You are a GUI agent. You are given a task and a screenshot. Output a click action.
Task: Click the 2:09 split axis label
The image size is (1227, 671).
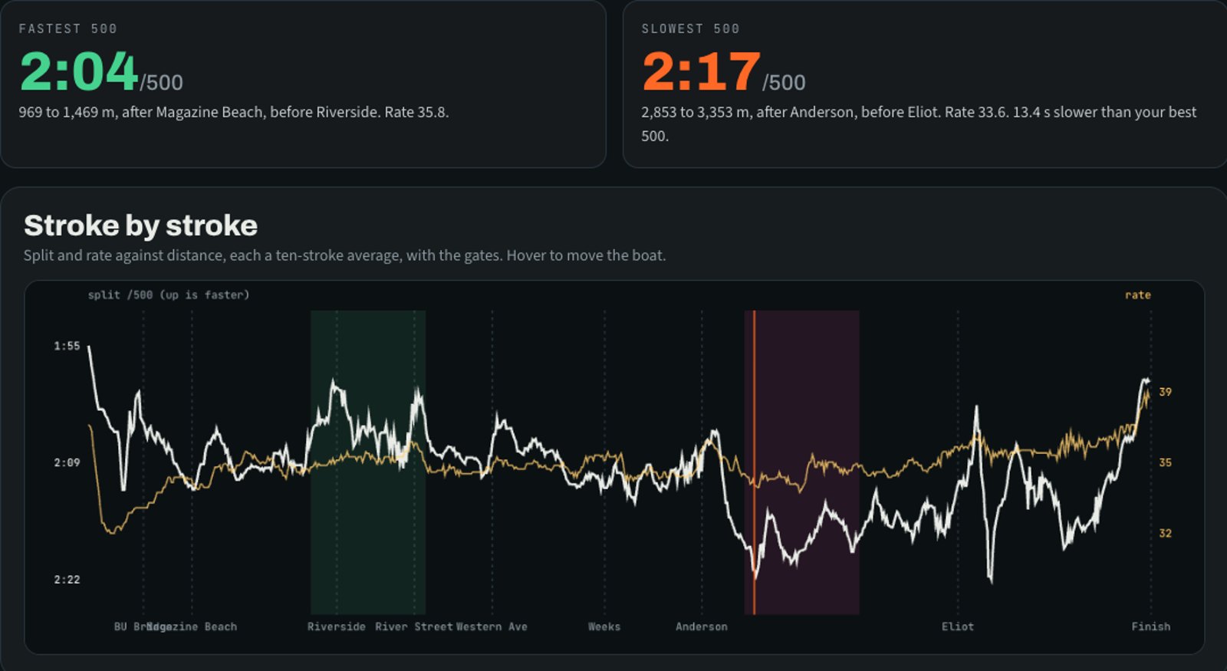[67, 462]
